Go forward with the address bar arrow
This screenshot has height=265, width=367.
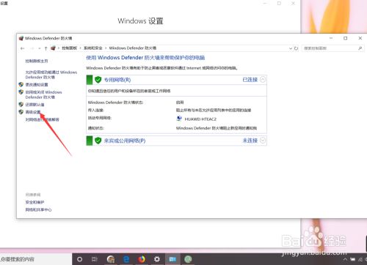32,48
